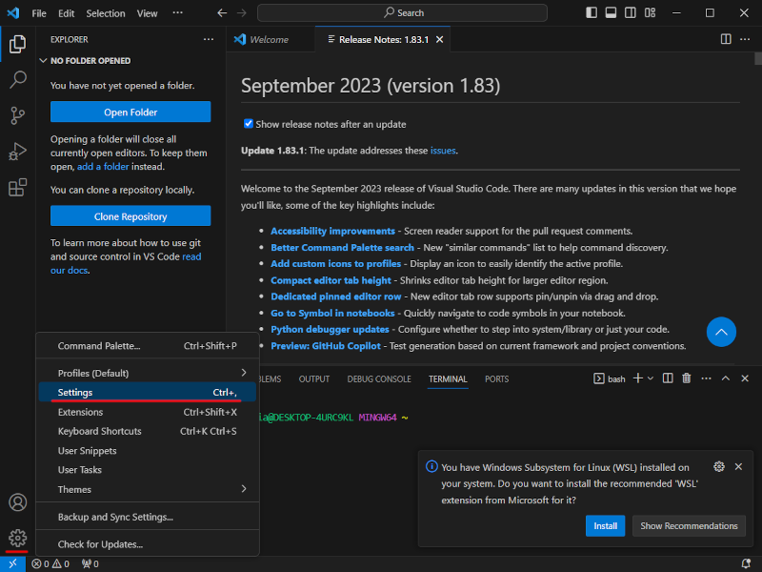The image size is (762, 572).
Task: Choose Keyboard Shortcuts menu entry
Action: coord(148,432)
